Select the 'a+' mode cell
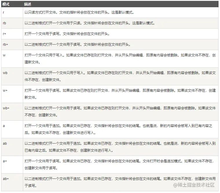 12,165
